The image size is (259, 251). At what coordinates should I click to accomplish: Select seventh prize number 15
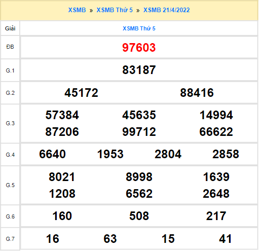pyautogui.click(x=168, y=239)
